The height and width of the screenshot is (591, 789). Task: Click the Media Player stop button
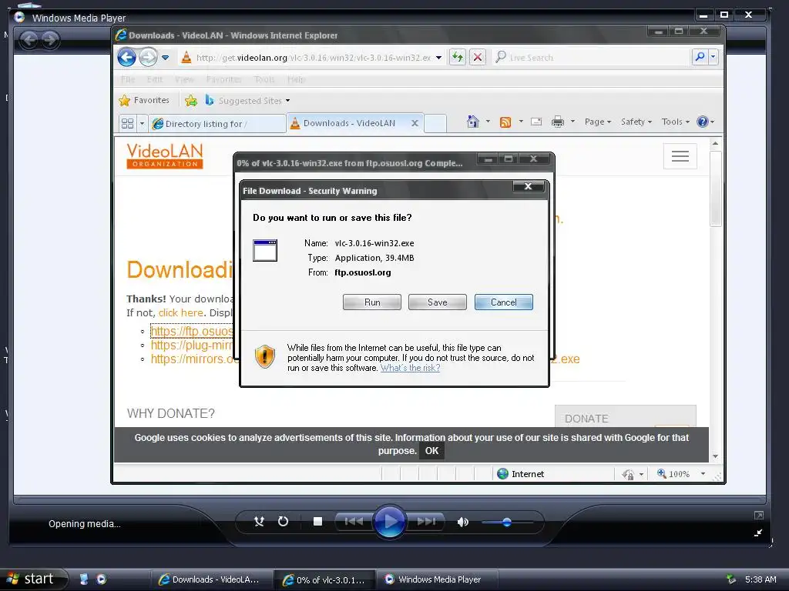(317, 522)
